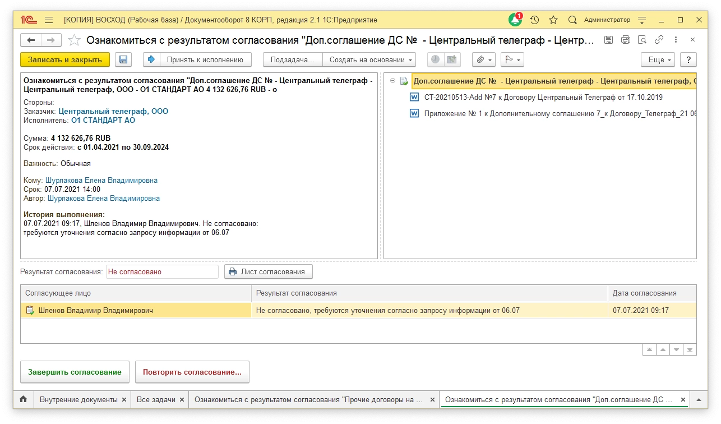Click date cell 07.07.2021 09:17
This screenshot has width=721, height=424.
click(x=652, y=310)
